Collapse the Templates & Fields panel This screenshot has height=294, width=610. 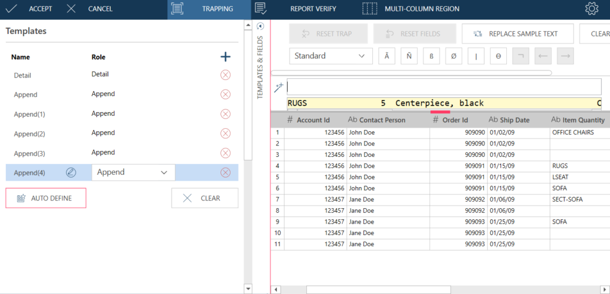click(x=260, y=27)
